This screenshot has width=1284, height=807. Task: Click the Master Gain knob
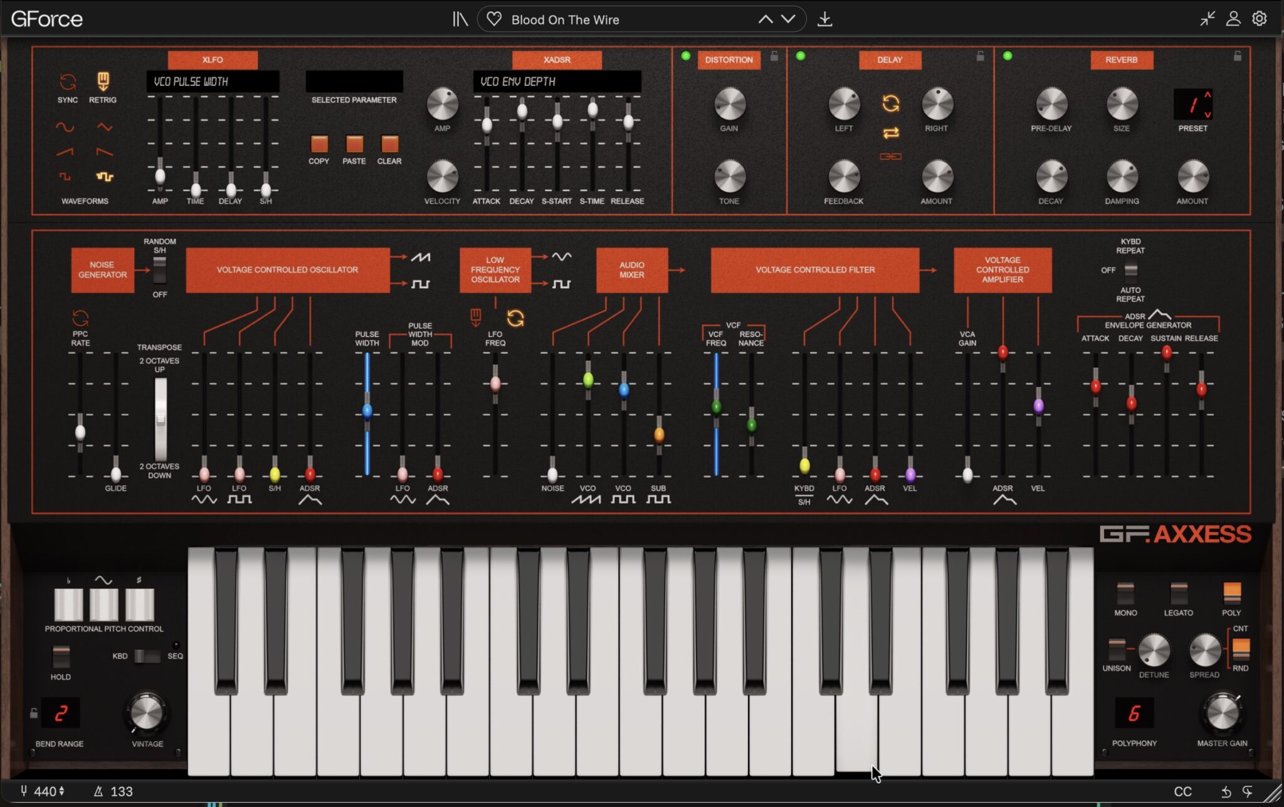tap(1222, 713)
